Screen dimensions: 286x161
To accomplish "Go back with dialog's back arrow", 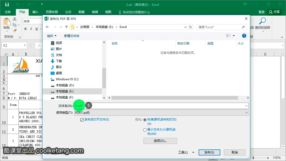I will coord(47,27).
